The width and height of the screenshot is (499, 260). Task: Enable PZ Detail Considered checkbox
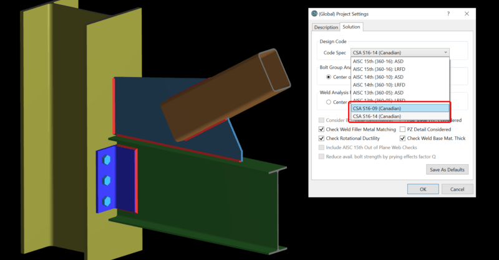point(402,129)
